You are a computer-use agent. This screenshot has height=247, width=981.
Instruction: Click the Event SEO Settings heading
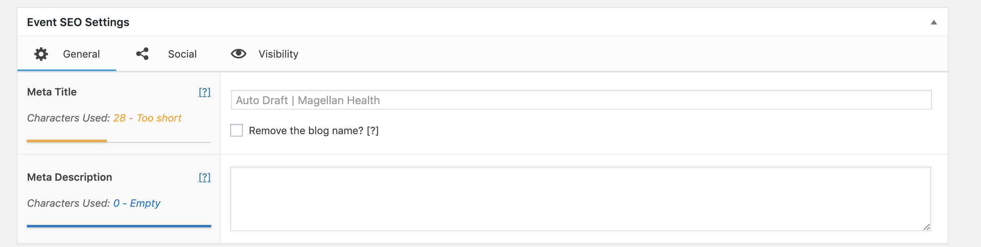point(78,22)
